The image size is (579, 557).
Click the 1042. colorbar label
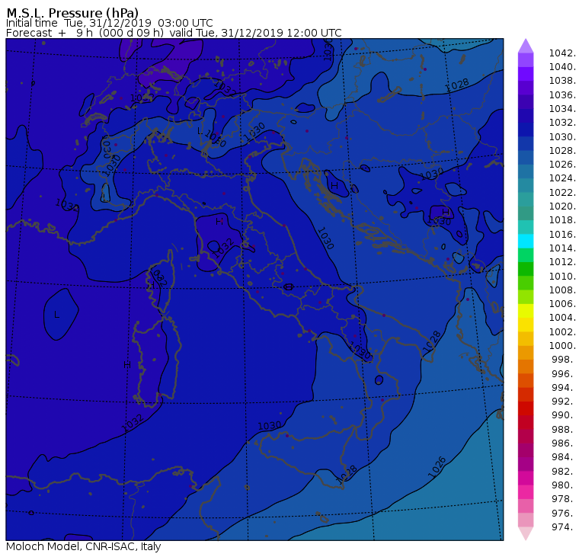tap(562, 53)
